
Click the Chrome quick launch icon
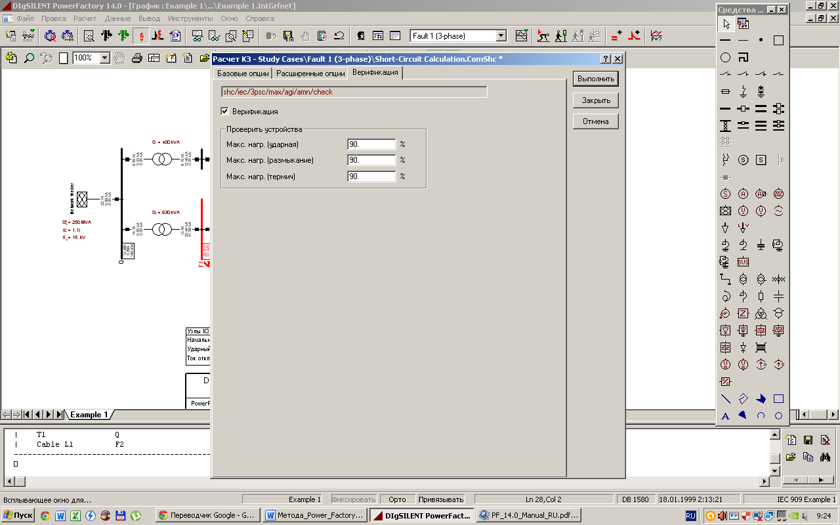click(x=45, y=516)
